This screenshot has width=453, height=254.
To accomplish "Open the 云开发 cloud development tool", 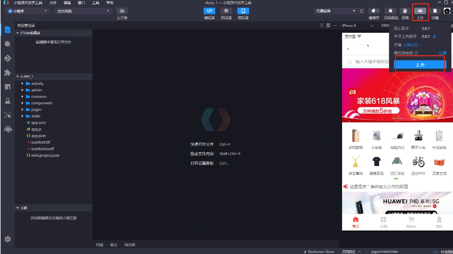I will (x=122, y=11).
